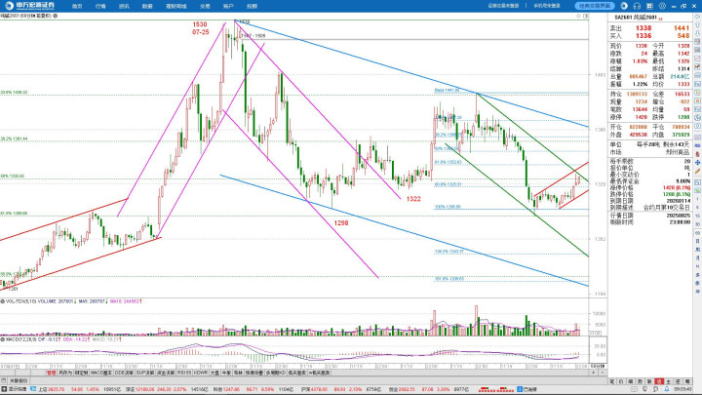The image size is (702, 395).
Task: Click the 显示快捷 status bar button
Action: [15, 389]
